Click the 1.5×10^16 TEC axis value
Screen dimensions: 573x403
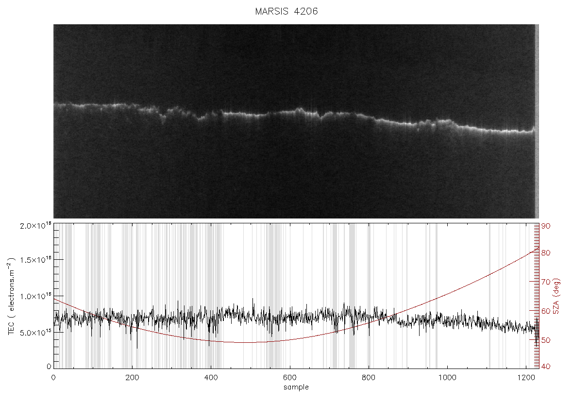[x=35, y=260]
